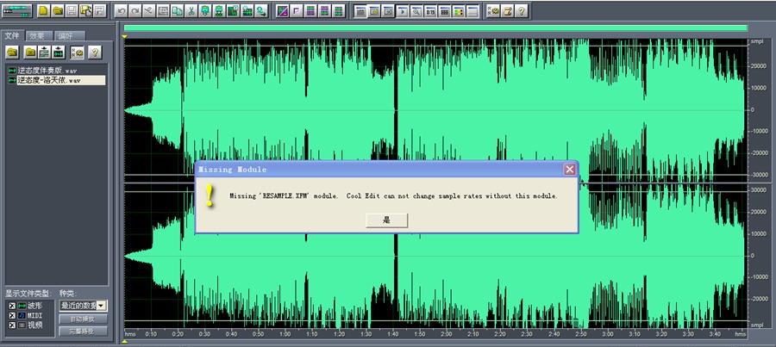Screen dimensions: 776x347
Task: Click the green play triangle icon in the toolbar
Action: click(403, 10)
